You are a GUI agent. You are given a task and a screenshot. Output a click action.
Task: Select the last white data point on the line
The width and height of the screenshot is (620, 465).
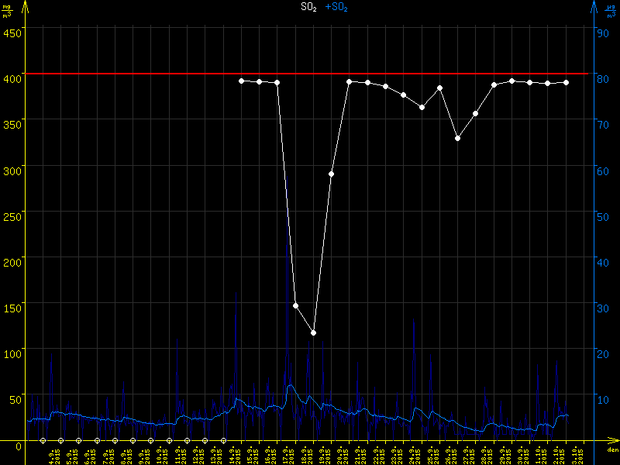pyautogui.click(x=566, y=82)
